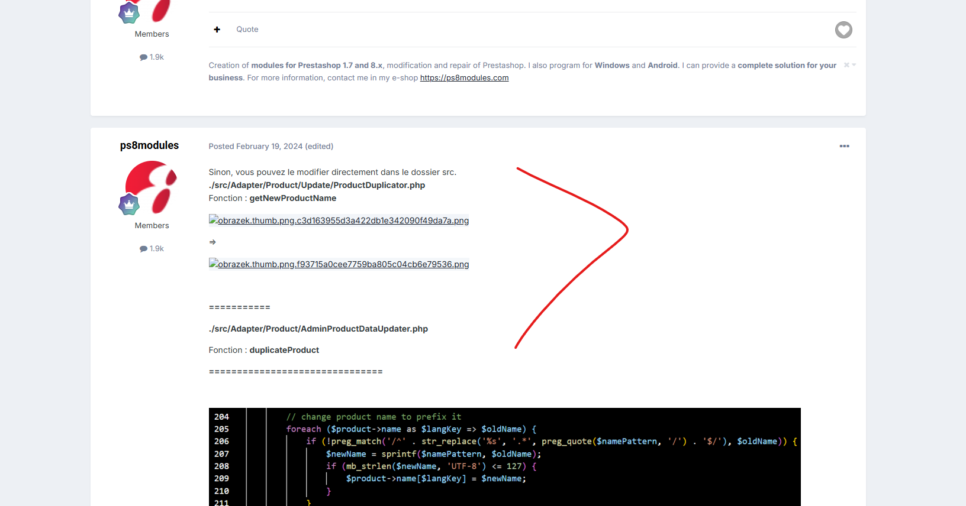Open second obrazek.thumb.png f93715a0 image link
The height and width of the screenshot is (506, 966).
(x=339, y=264)
